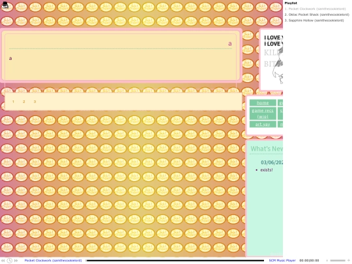Click the volume up plus icon

[x=348, y=260]
